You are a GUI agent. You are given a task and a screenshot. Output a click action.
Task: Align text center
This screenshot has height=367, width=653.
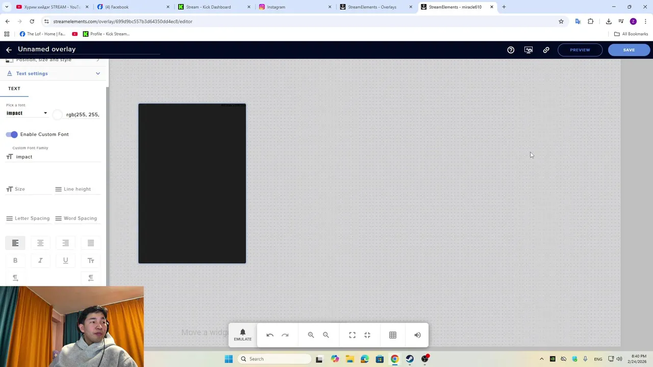pos(40,243)
